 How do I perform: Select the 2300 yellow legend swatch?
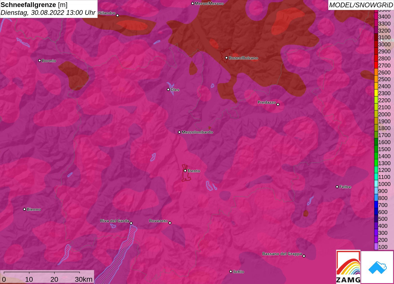[376, 93]
